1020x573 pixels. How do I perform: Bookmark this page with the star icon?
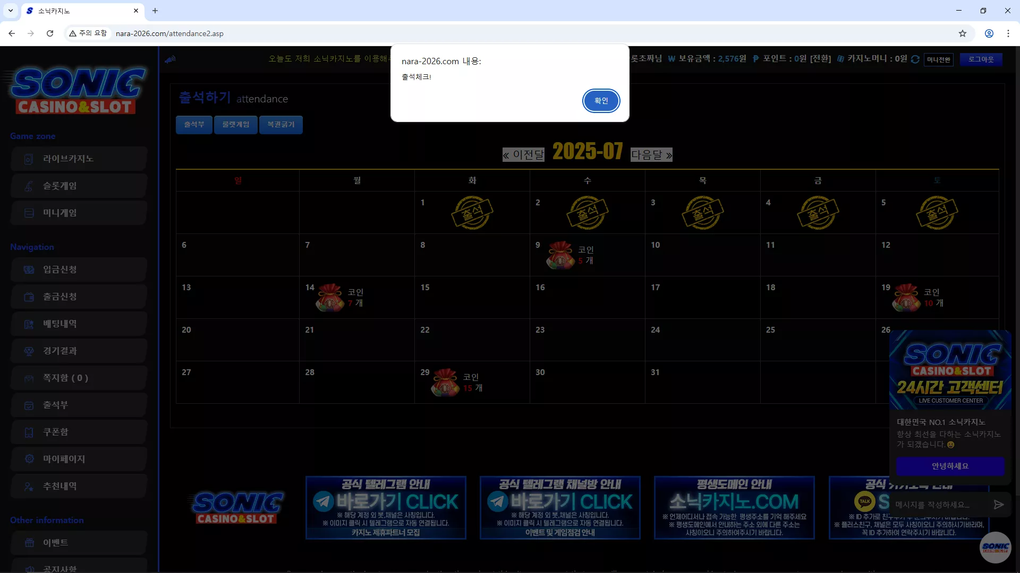963,33
